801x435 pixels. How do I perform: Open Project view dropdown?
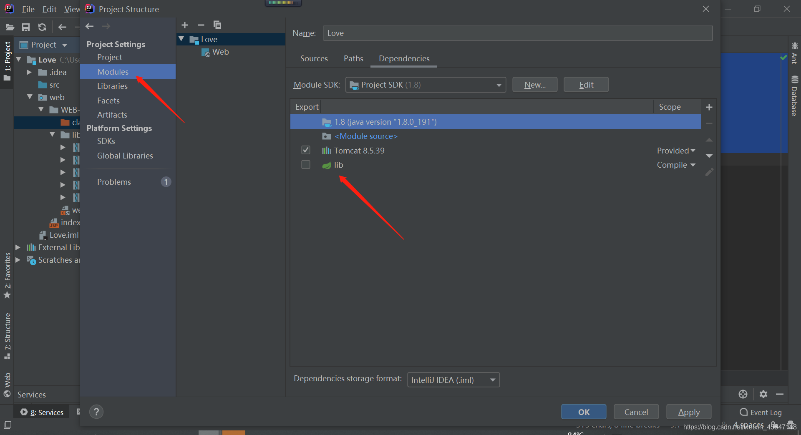[43, 45]
